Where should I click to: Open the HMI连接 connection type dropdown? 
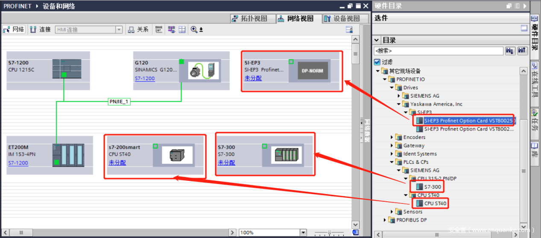pos(119,30)
